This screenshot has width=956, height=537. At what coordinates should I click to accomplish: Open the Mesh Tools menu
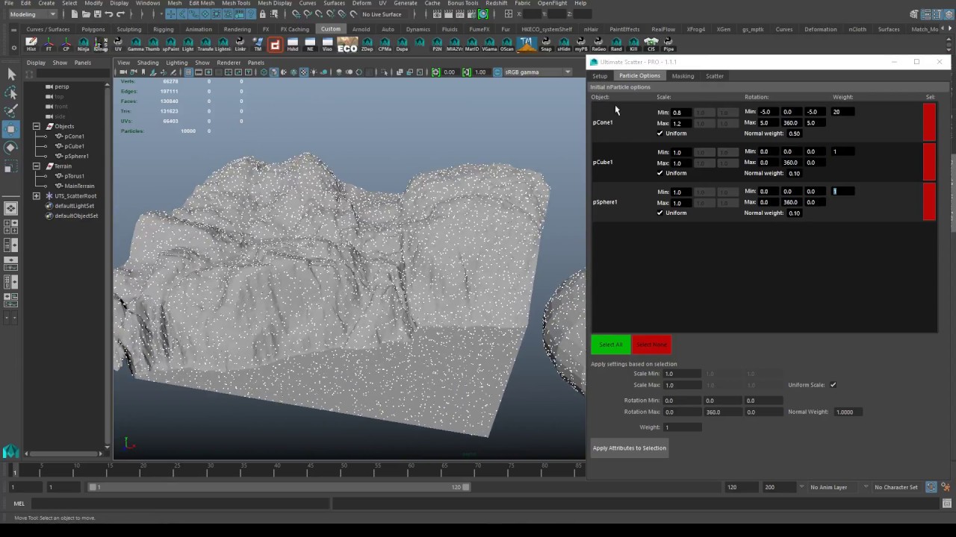(x=235, y=4)
